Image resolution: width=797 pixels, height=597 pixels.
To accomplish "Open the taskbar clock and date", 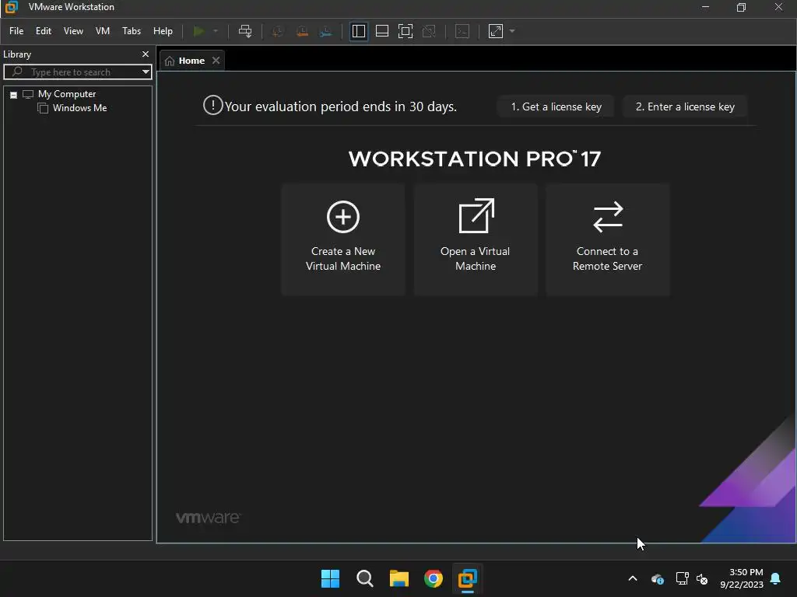I will click(742, 578).
